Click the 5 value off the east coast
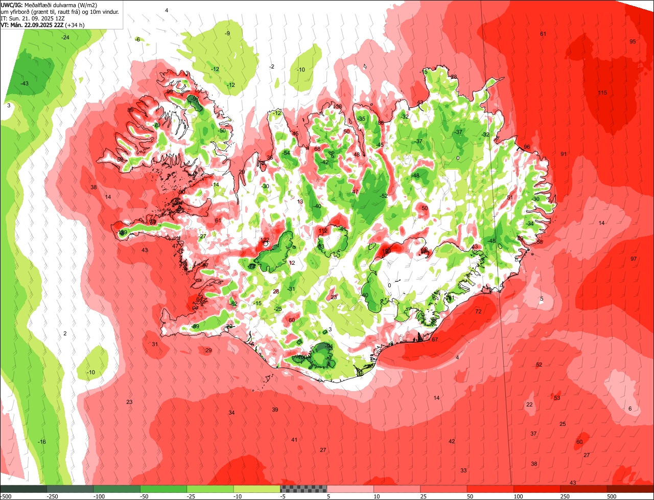Screen dimensions: 654x500 [x=542, y=299]
